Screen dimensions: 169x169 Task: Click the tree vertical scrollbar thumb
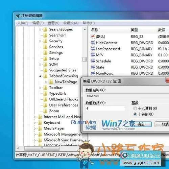point(84,59)
